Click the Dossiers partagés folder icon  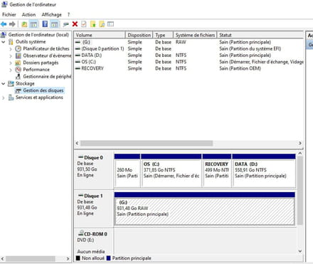[18, 63]
